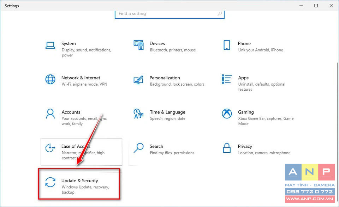Viewport: 339px width, 207px height.
Task: Open the Update & Security heading
Action: tap(79, 181)
